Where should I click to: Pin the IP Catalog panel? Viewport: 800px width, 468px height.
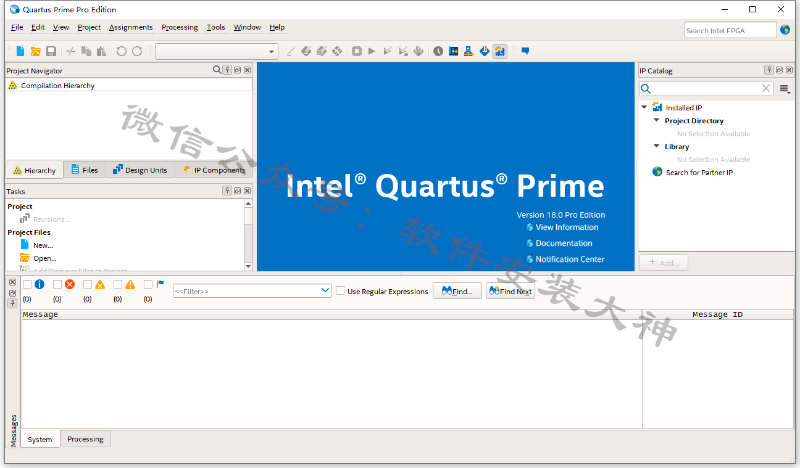coord(769,70)
